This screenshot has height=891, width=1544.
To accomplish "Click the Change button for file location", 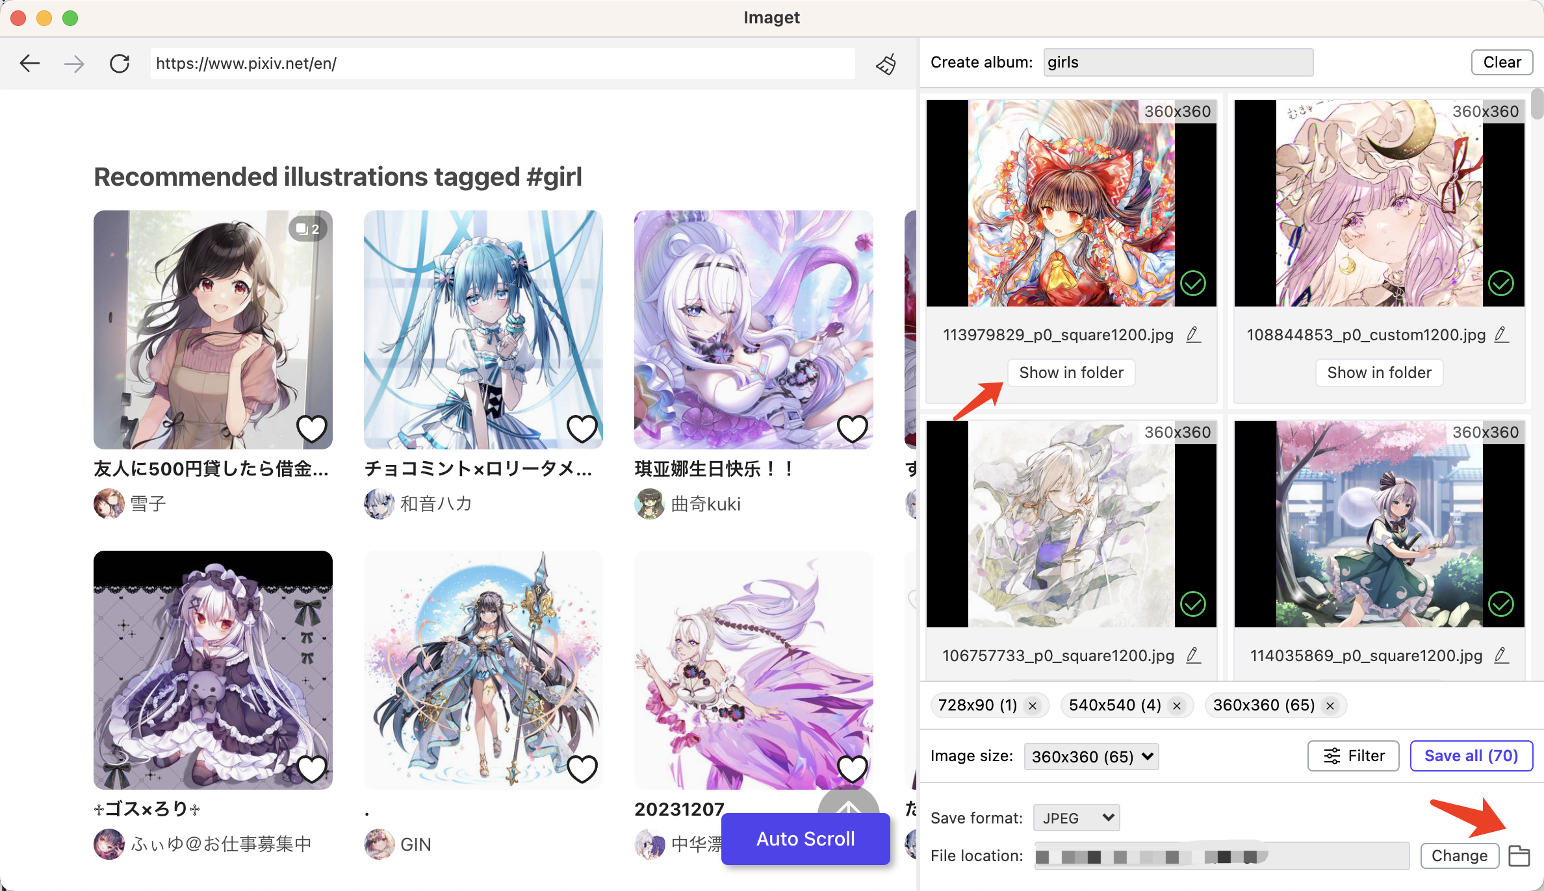I will click(1459, 856).
